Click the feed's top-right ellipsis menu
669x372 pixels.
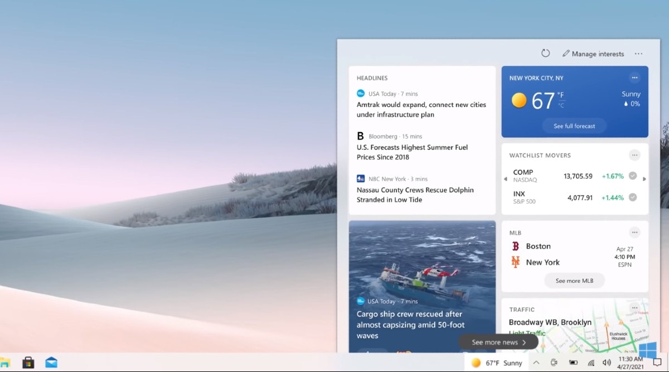(x=638, y=53)
